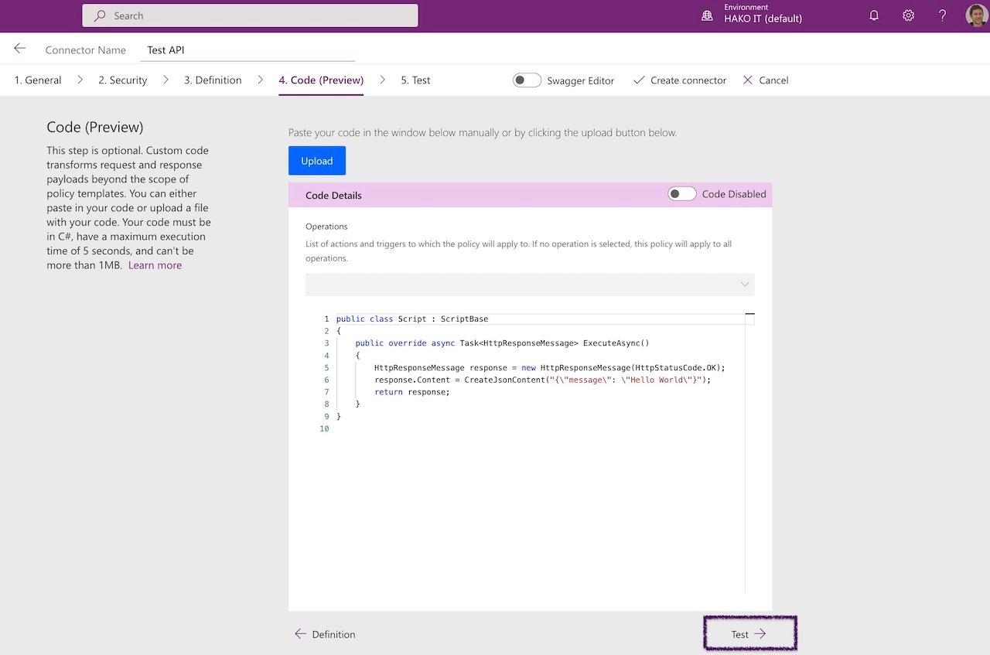Open notifications bell
This screenshot has width=990, height=655.
click(x=874, y=15)
